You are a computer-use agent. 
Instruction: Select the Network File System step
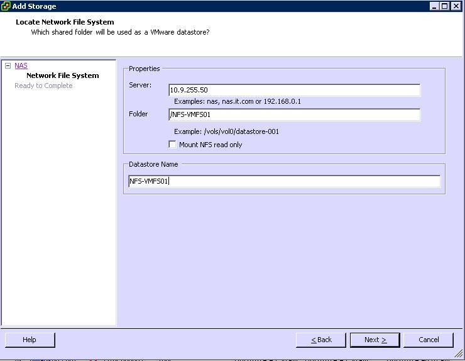63,75
